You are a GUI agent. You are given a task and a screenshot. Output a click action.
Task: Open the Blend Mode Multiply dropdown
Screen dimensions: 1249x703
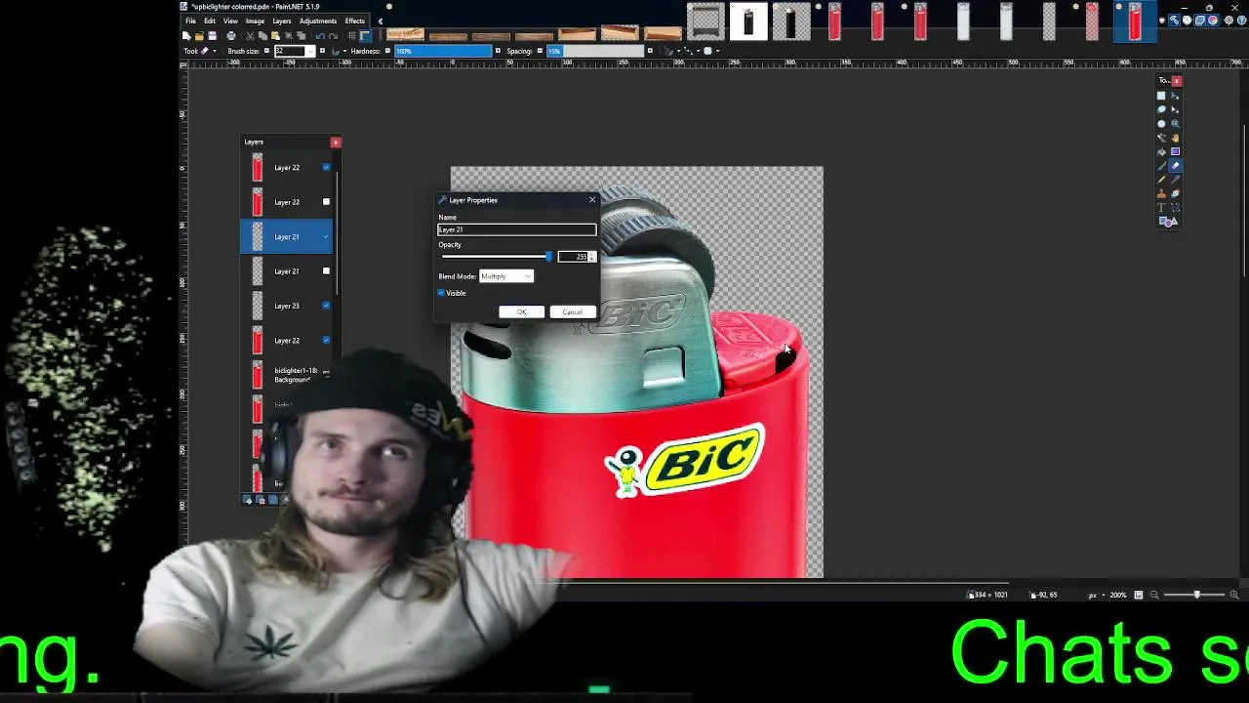[x=506, y=276]
